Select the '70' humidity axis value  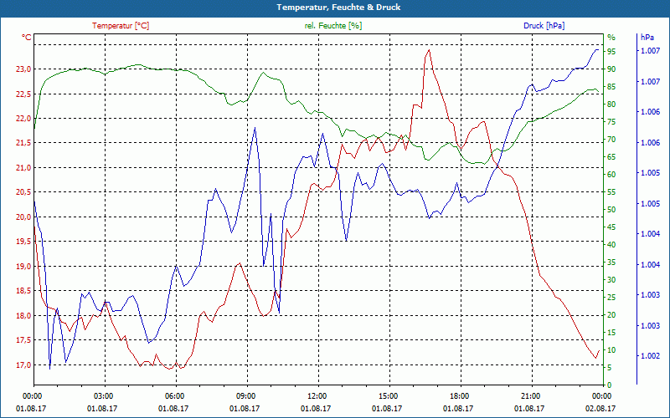point(611,140)
